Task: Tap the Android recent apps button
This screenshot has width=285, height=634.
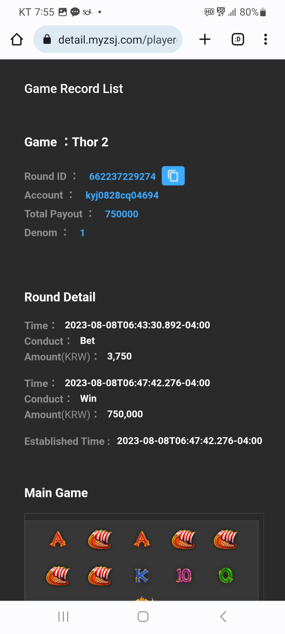Action: click(x=63, y=617)
